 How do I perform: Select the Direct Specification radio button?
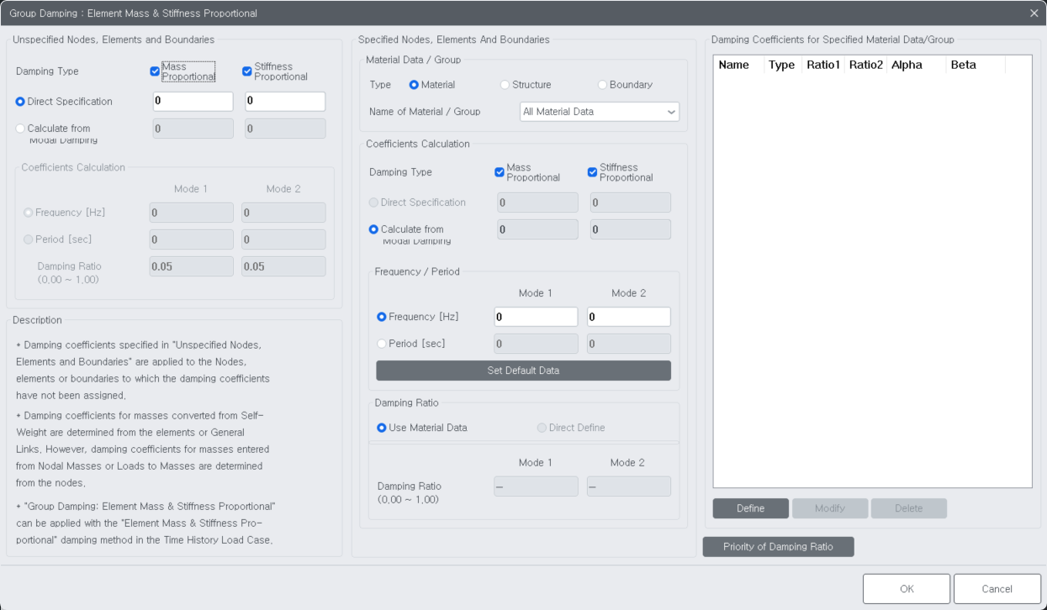[x=20, y=101]
